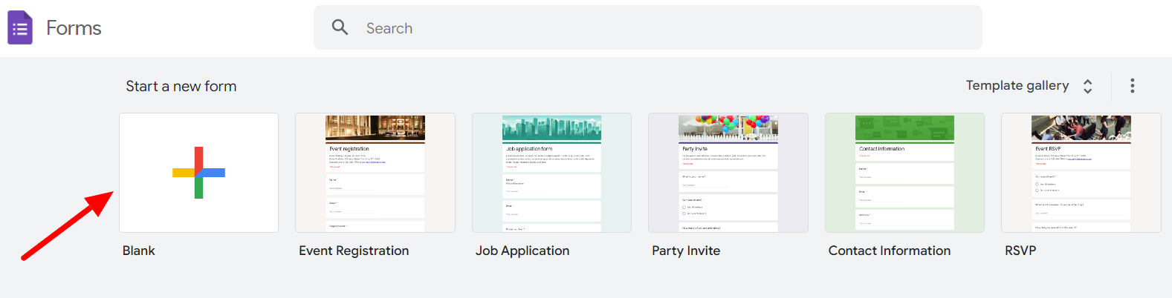Open the three-dot more options menu
1172x298 pixels.
click(x=1132, y=86)
